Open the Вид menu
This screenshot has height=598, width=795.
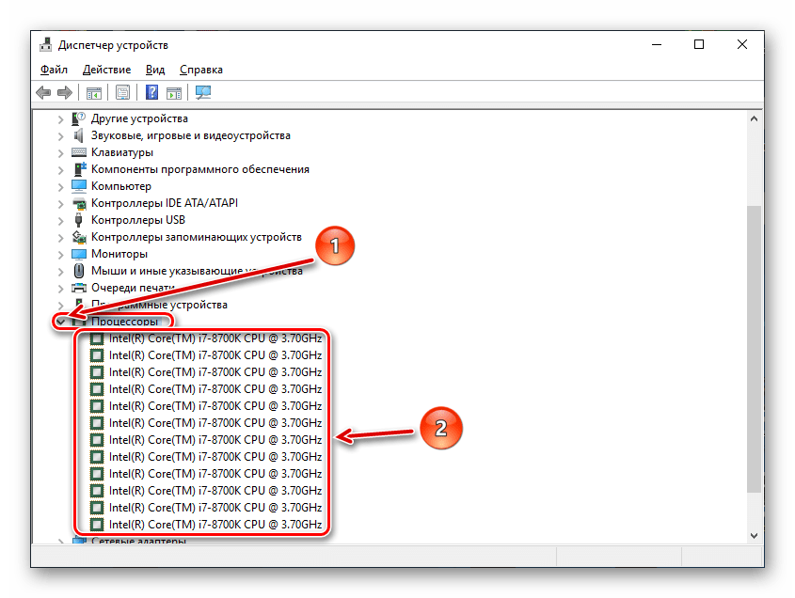point(155,70)
